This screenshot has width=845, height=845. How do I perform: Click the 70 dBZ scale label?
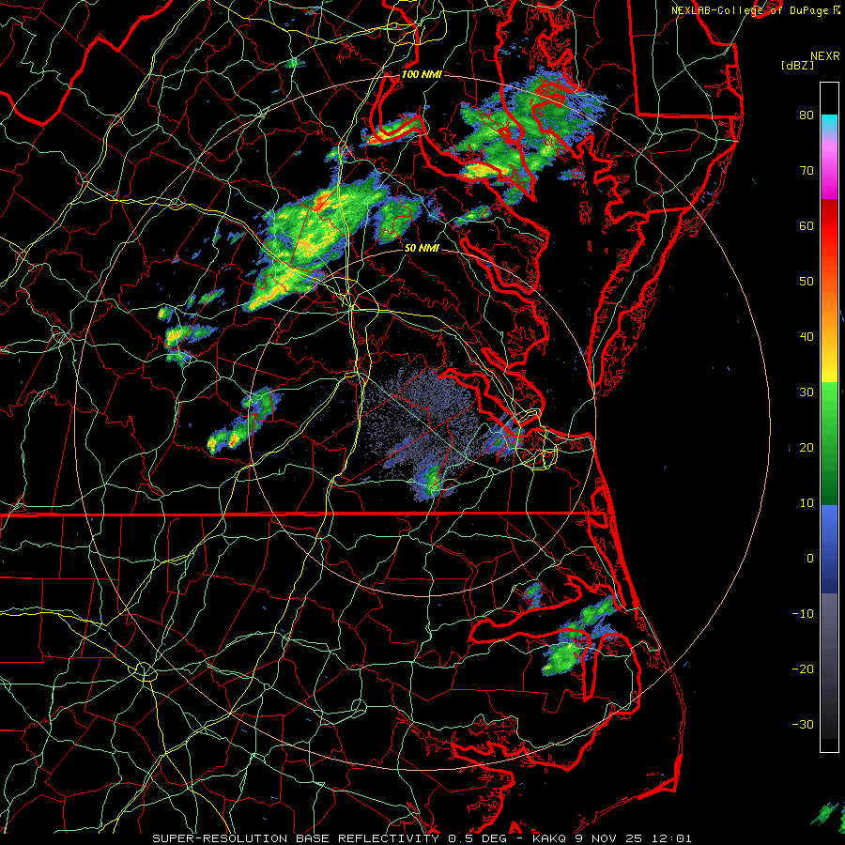[807, 170]
